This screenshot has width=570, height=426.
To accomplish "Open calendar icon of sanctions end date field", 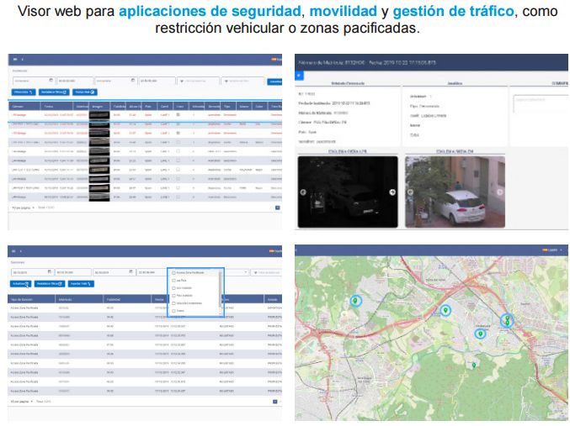I will pyautogui.click(x=131, y=271).
